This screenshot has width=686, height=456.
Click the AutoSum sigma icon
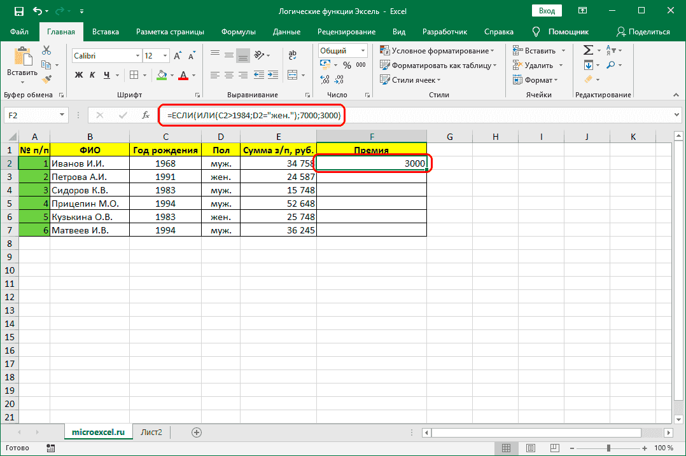[x=588, y=50]
